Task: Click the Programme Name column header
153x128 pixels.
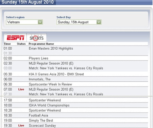Action: click(x=41, y=44)
